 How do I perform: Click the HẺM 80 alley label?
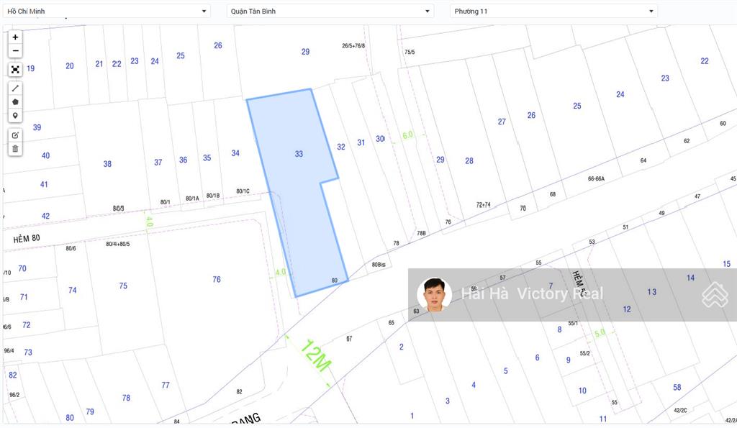[x=27, y=239]
